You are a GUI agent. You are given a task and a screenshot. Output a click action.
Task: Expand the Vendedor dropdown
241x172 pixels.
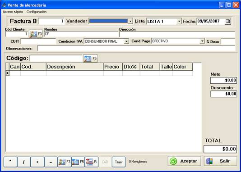tap(130, 21)
